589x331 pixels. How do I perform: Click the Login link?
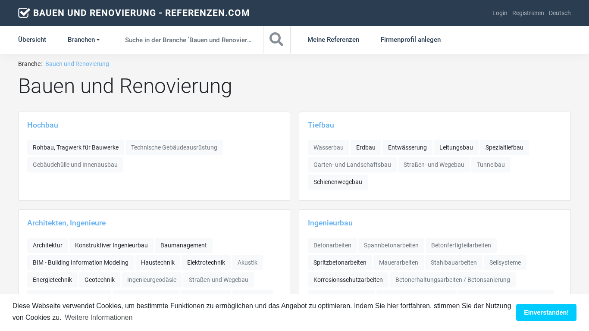[x=500, y=13]
